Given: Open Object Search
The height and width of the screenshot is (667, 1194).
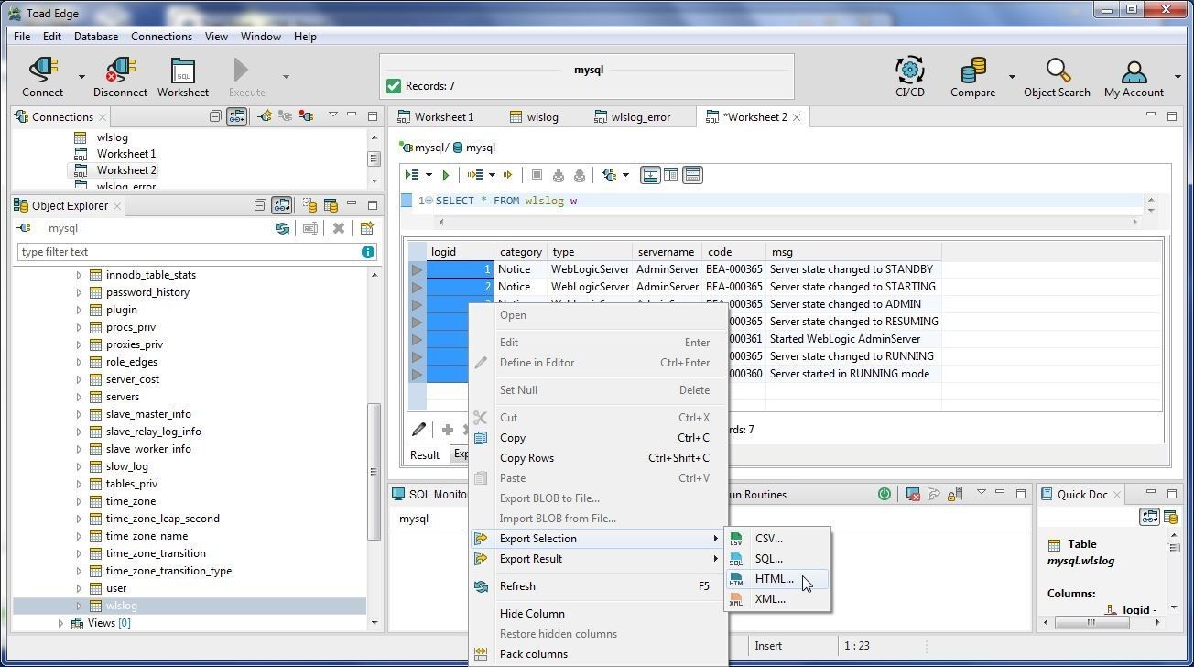Looking at the screenshot, I should [x=1057, y=77].
